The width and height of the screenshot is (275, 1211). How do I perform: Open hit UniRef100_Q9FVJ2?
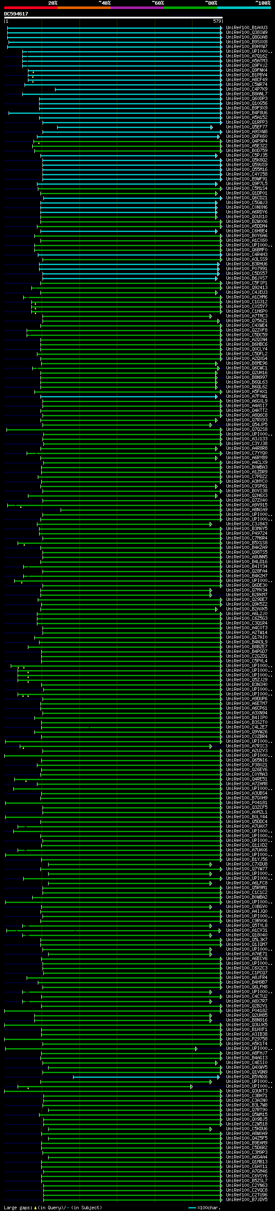coord(246,65)
